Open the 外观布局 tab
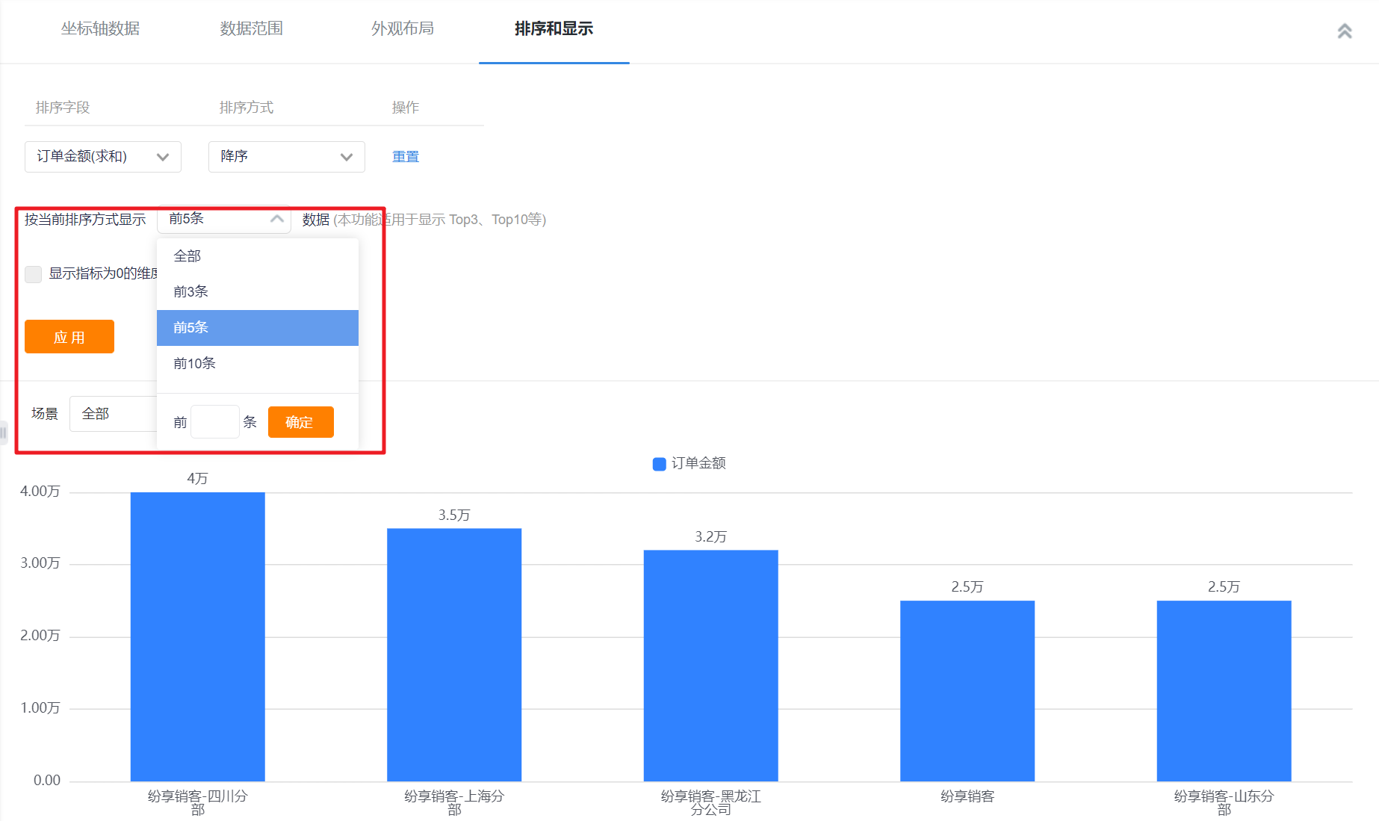Screen dimensions: 1379x821 click(403, 29)
